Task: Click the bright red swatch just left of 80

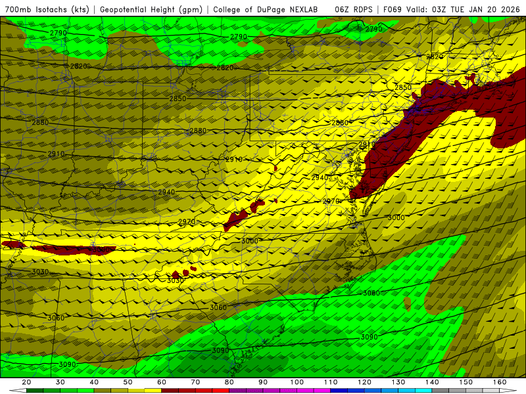Action: pos(221,391)
